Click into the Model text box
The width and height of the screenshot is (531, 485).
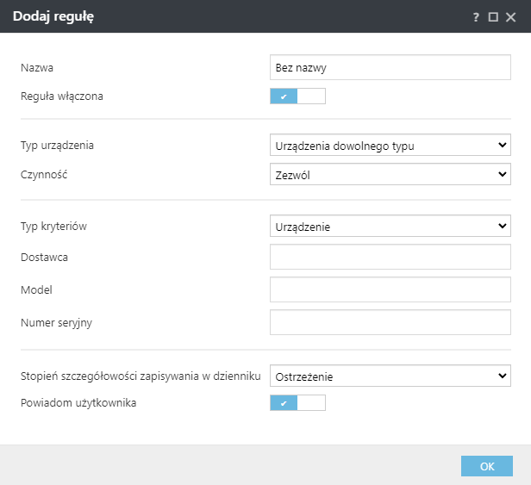click(390, 290)
